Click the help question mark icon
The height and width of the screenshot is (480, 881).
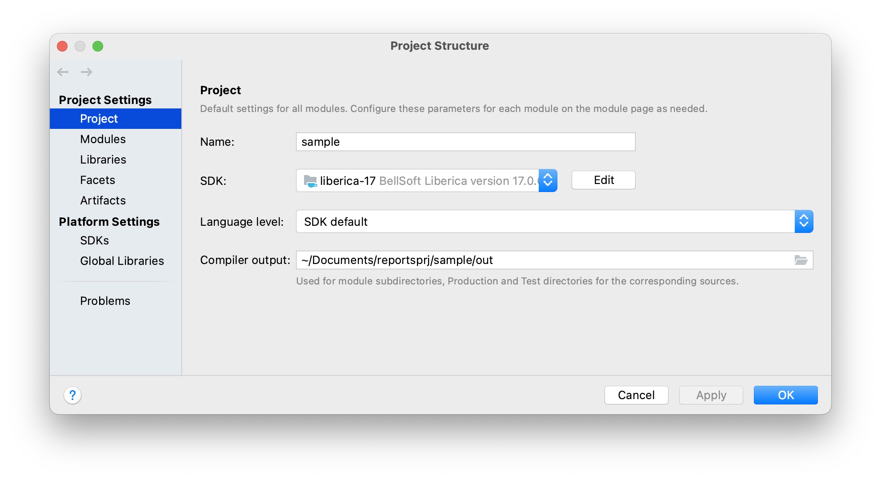click(72, 395)
